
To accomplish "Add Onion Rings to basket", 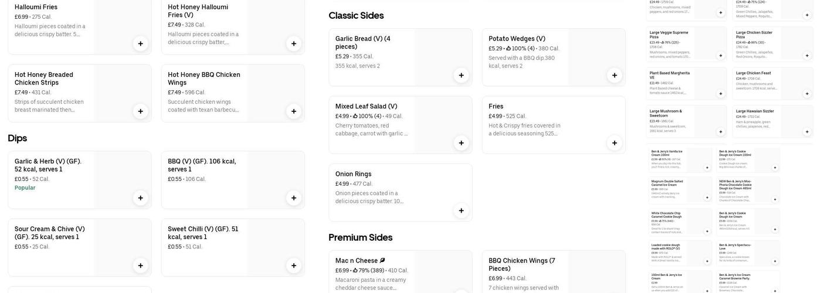I will pos(461,210).
